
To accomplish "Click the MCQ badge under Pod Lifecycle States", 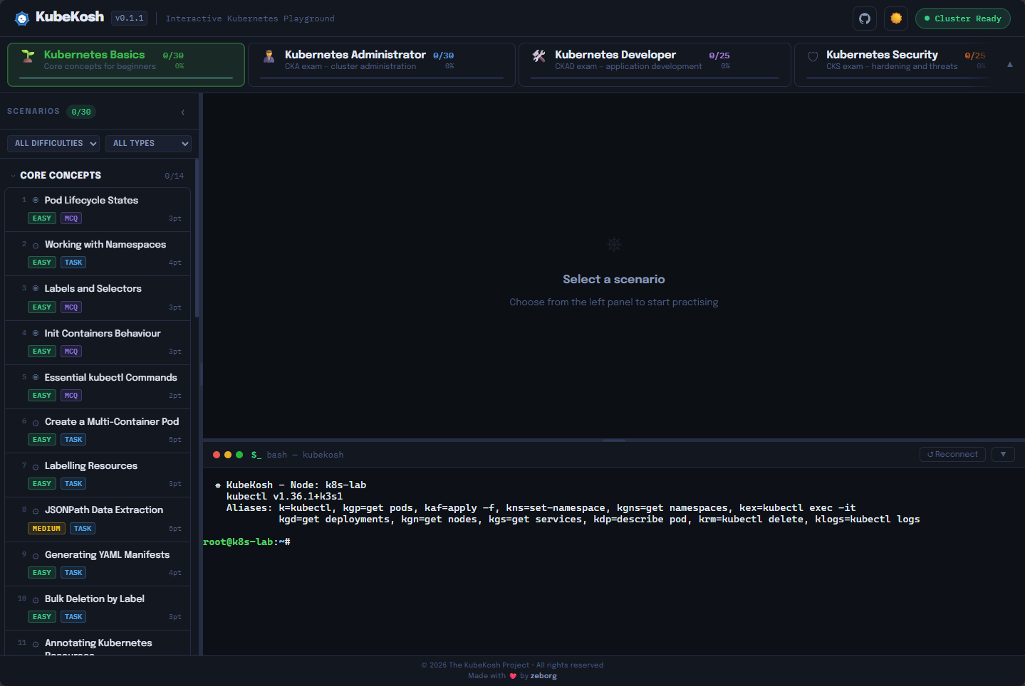I will 71,218.
